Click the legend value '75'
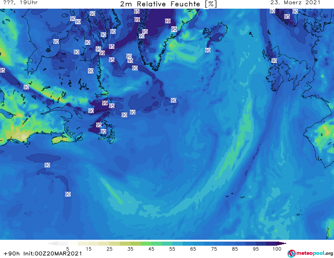The image size is (334, 258). click(x=214, y=249)
